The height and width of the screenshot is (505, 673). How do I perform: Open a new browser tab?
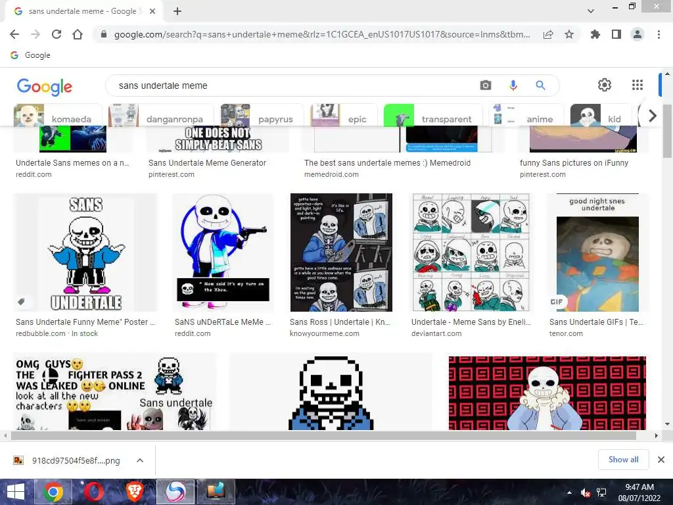[x=177, y=11]
